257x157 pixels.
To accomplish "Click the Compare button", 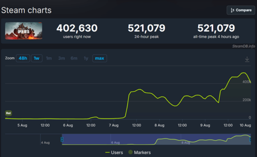I will point(241,10).
